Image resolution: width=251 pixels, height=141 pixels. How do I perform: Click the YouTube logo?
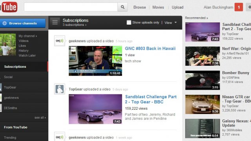[9, 7]
